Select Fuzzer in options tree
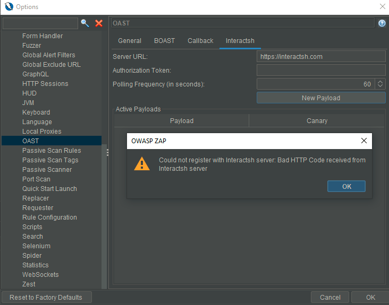 (31, 46)
